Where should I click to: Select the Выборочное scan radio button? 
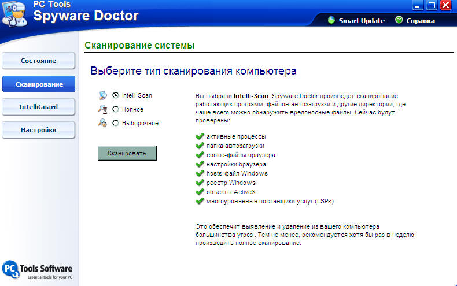point(116,123)
